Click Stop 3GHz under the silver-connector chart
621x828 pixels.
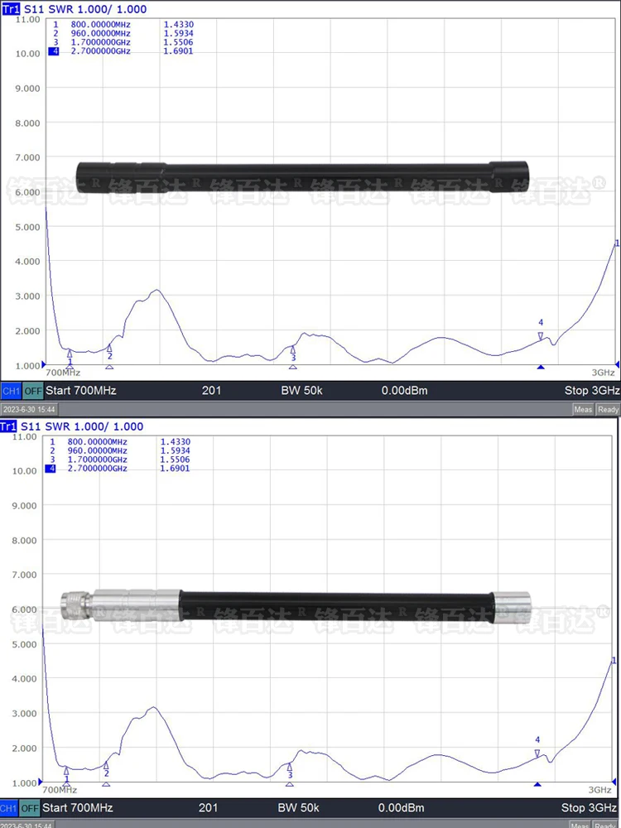pyautogui.click(x=589, y=808)
